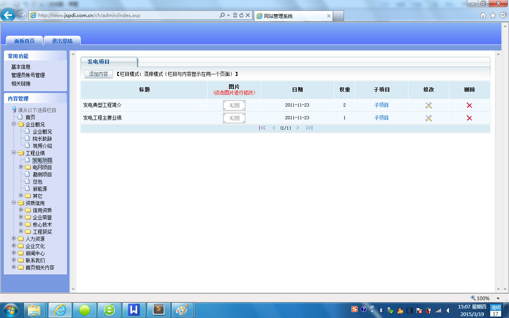509x318 pixels.
Task: Open 子项目 link for 发电典型工程简介
Action: (381, 105)
